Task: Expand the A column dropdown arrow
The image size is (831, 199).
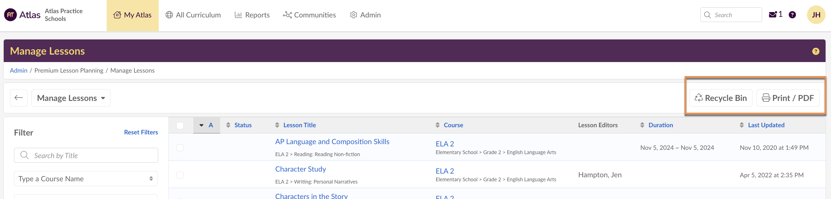Action: [201, 125]
